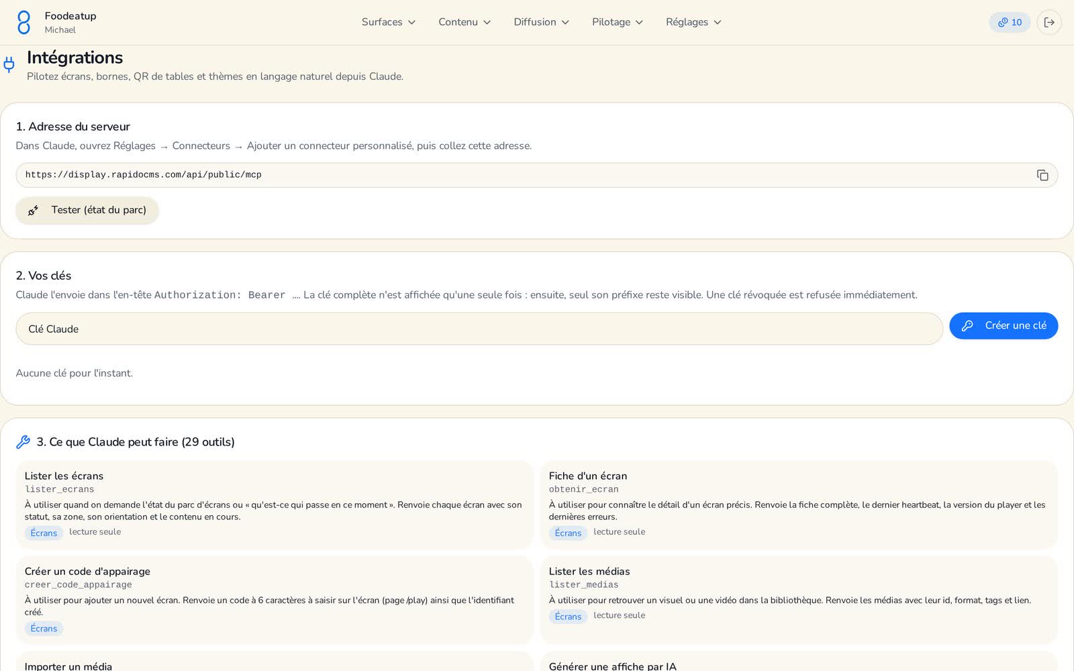
Task: Click the Michael user name
Action: (x=60, y=30)
